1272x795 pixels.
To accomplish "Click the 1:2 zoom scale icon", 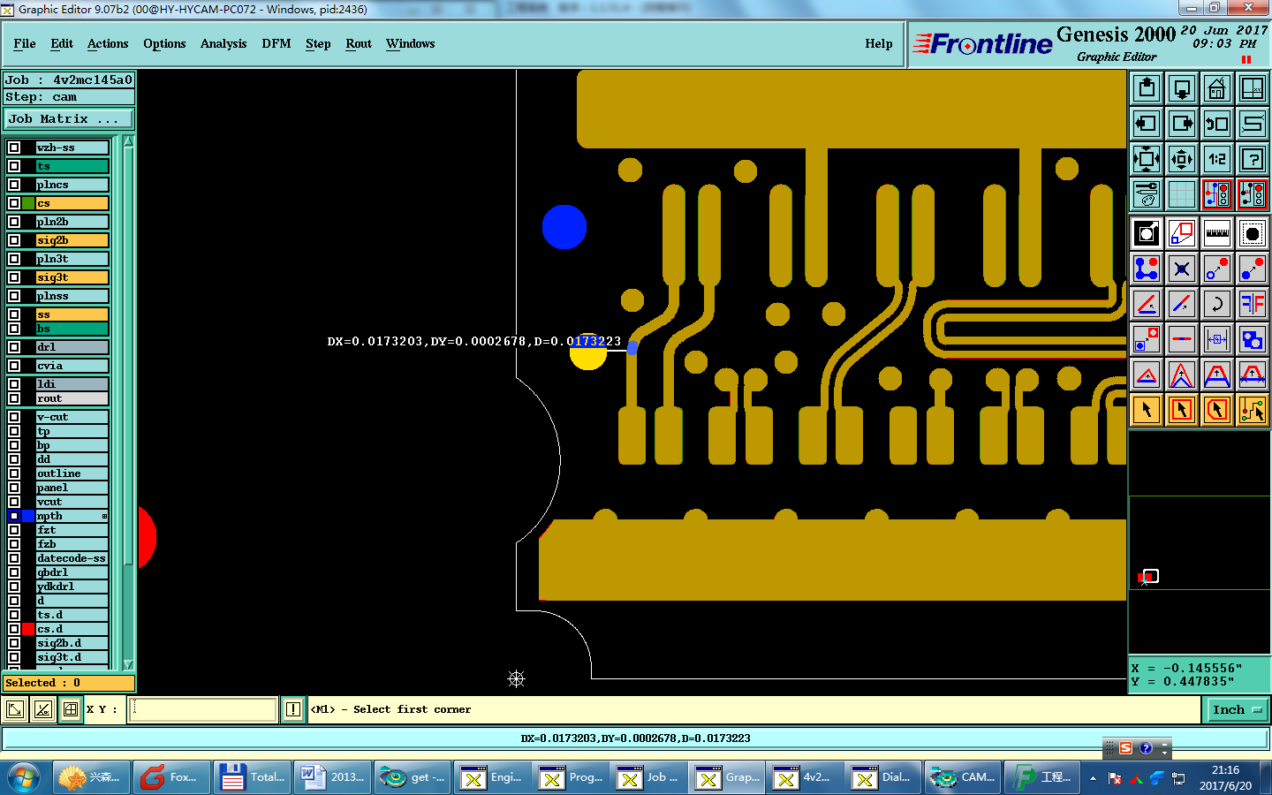I will pyautogui.click(x=1217, y=159).
